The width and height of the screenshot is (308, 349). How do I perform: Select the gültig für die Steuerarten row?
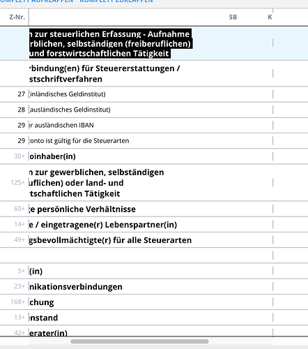click(x=154, y=141)
